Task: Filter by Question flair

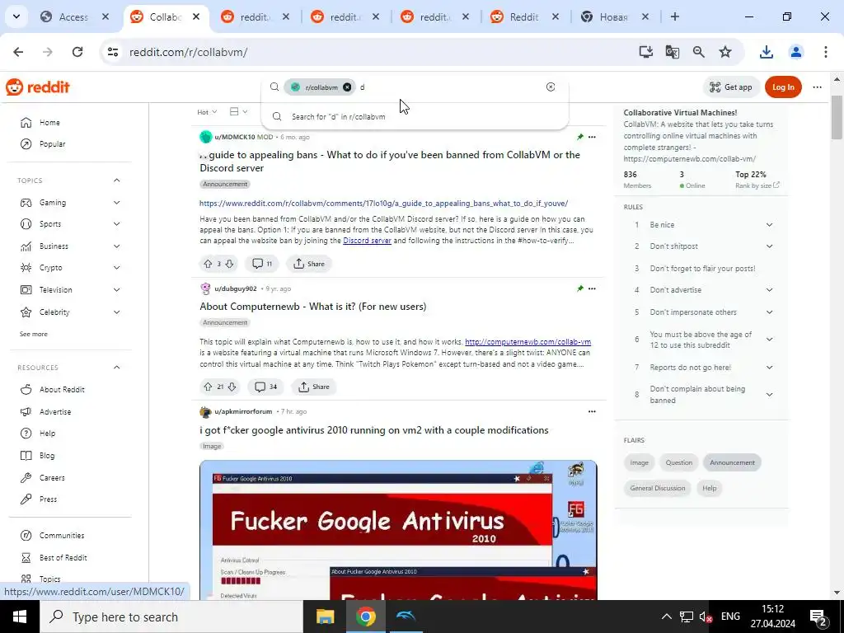Action: (x=679, y=462)
